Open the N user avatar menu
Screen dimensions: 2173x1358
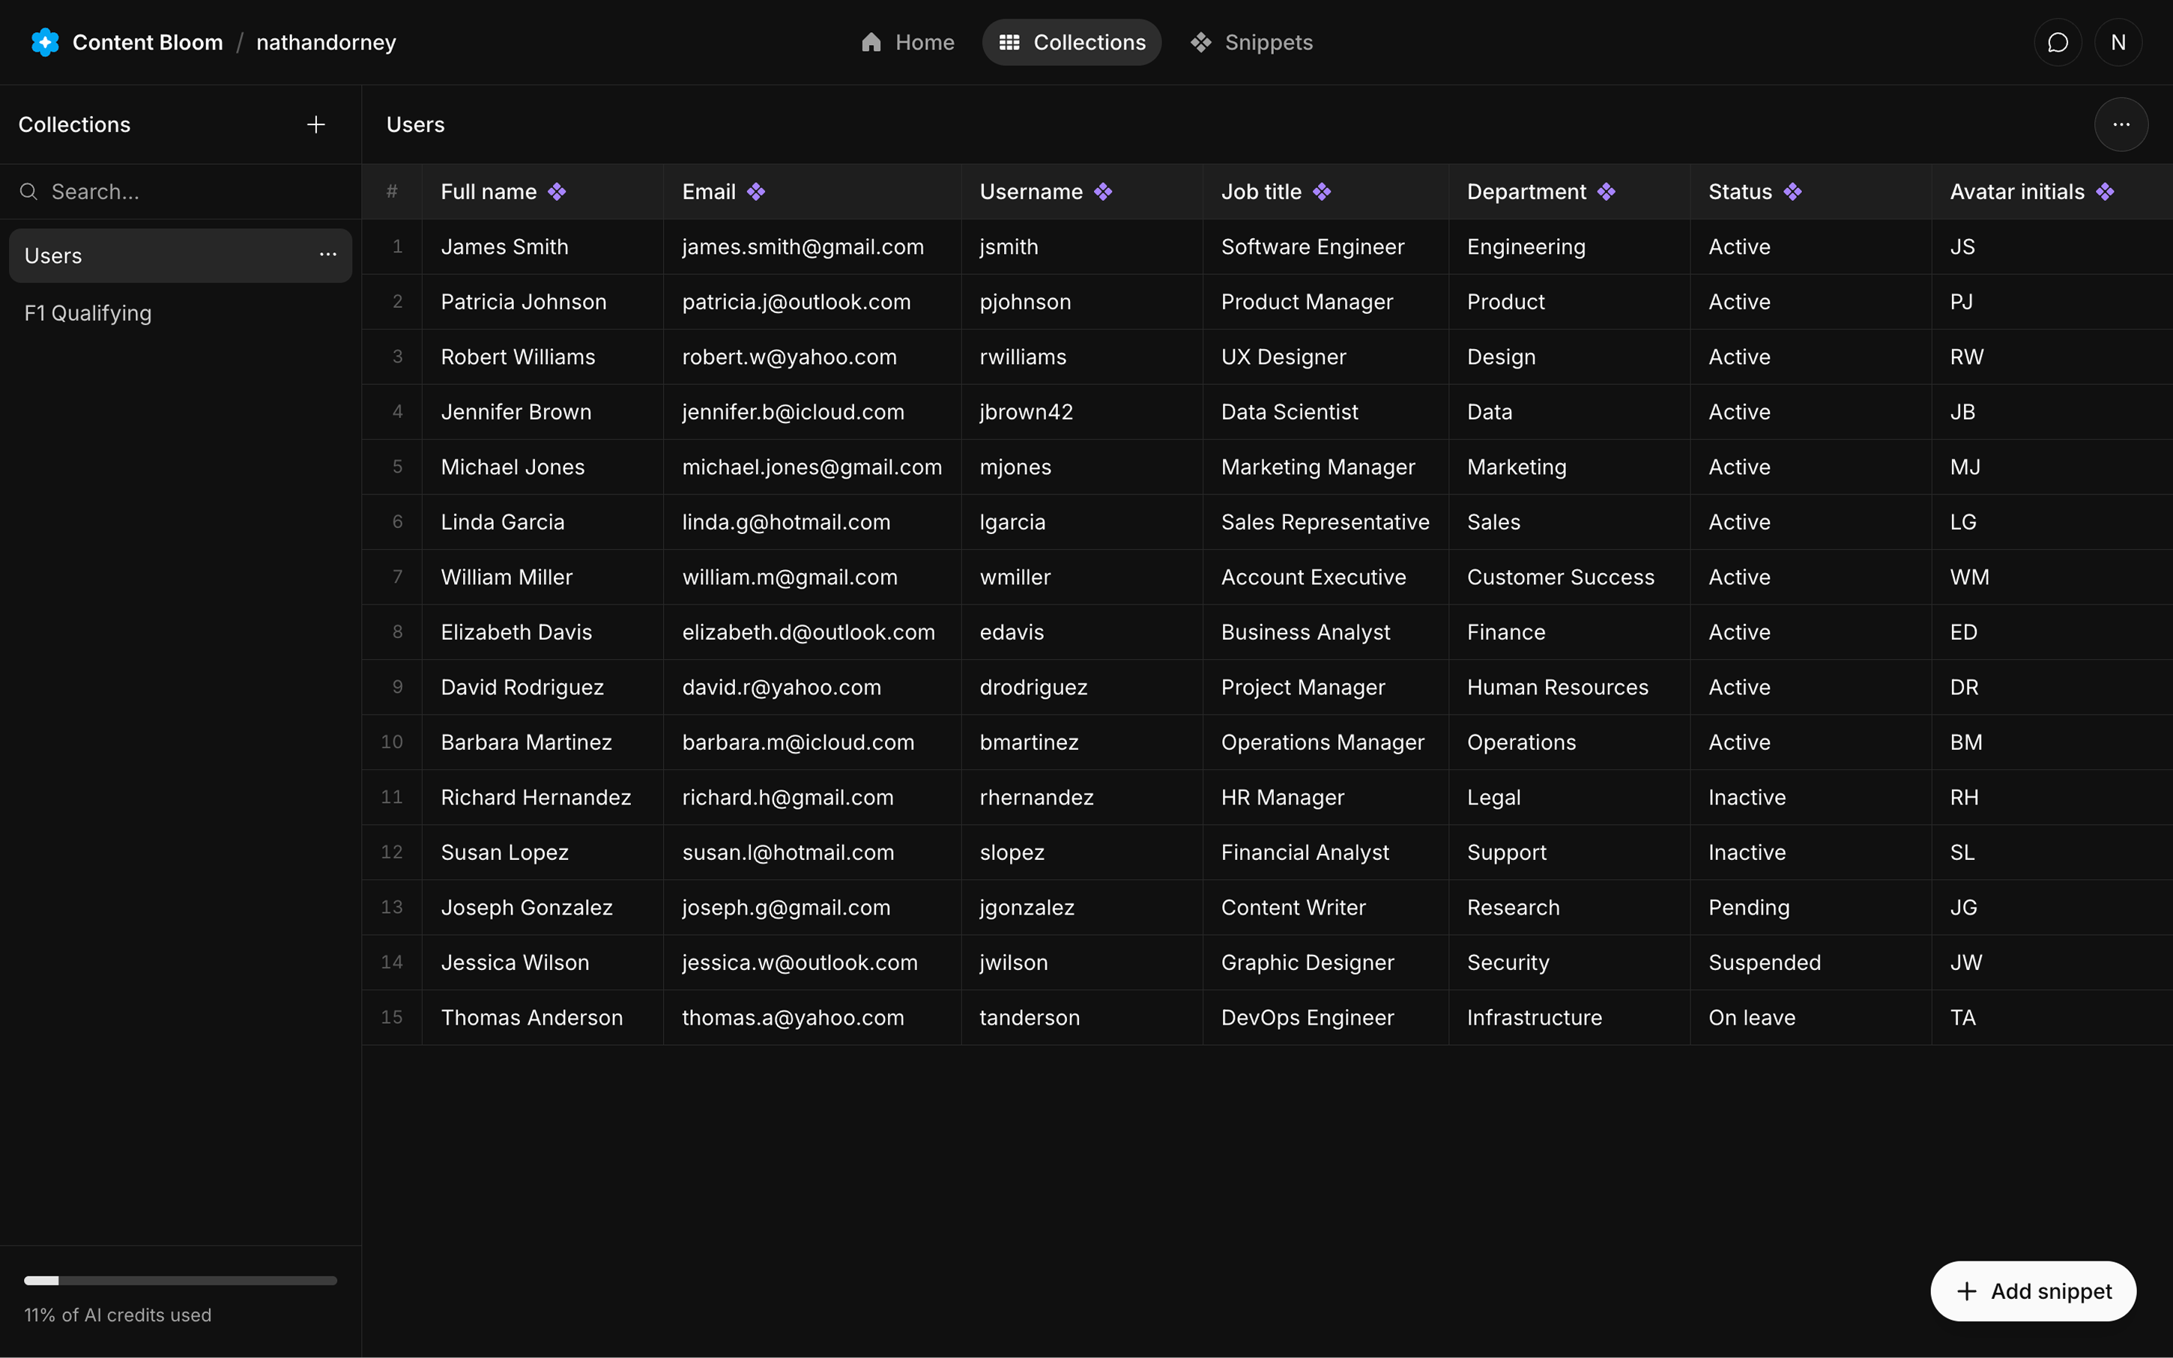tap(2118, 42)
